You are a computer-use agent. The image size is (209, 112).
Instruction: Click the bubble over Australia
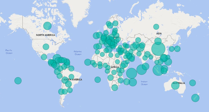point(175,85)
